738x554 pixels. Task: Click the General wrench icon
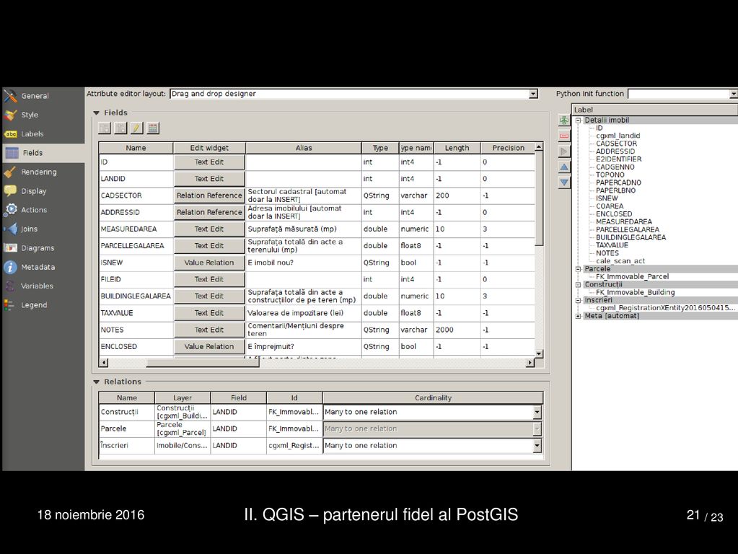tap(10, 95)
